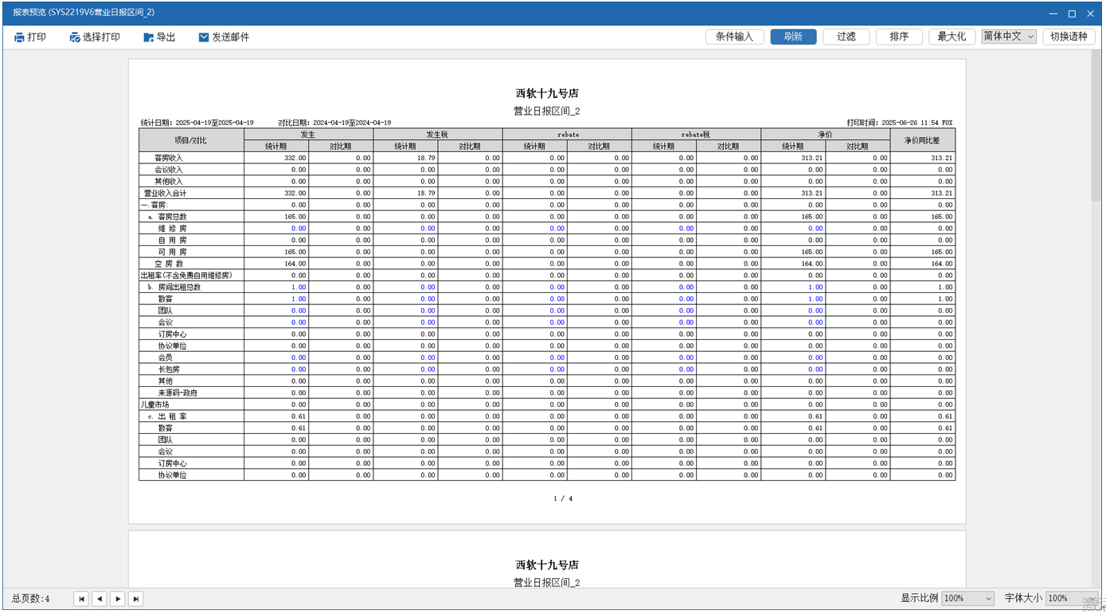Click the 来源码-政府 row label

[178, 393]
